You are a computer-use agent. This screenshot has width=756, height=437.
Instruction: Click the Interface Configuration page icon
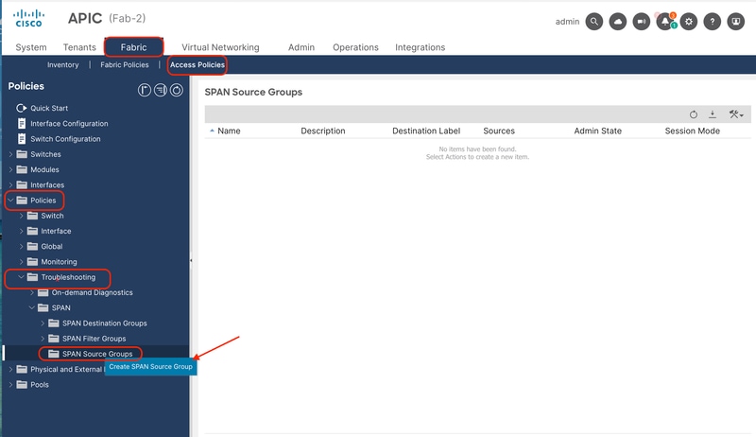point(22,124)
